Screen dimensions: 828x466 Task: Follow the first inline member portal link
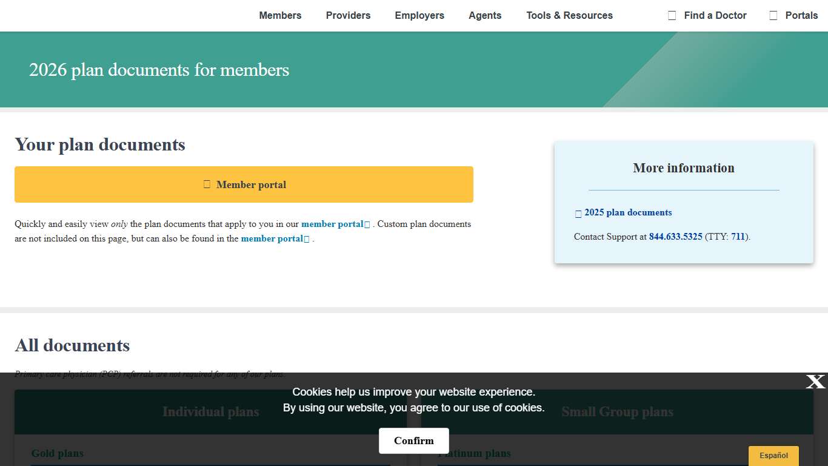(332, 224)
